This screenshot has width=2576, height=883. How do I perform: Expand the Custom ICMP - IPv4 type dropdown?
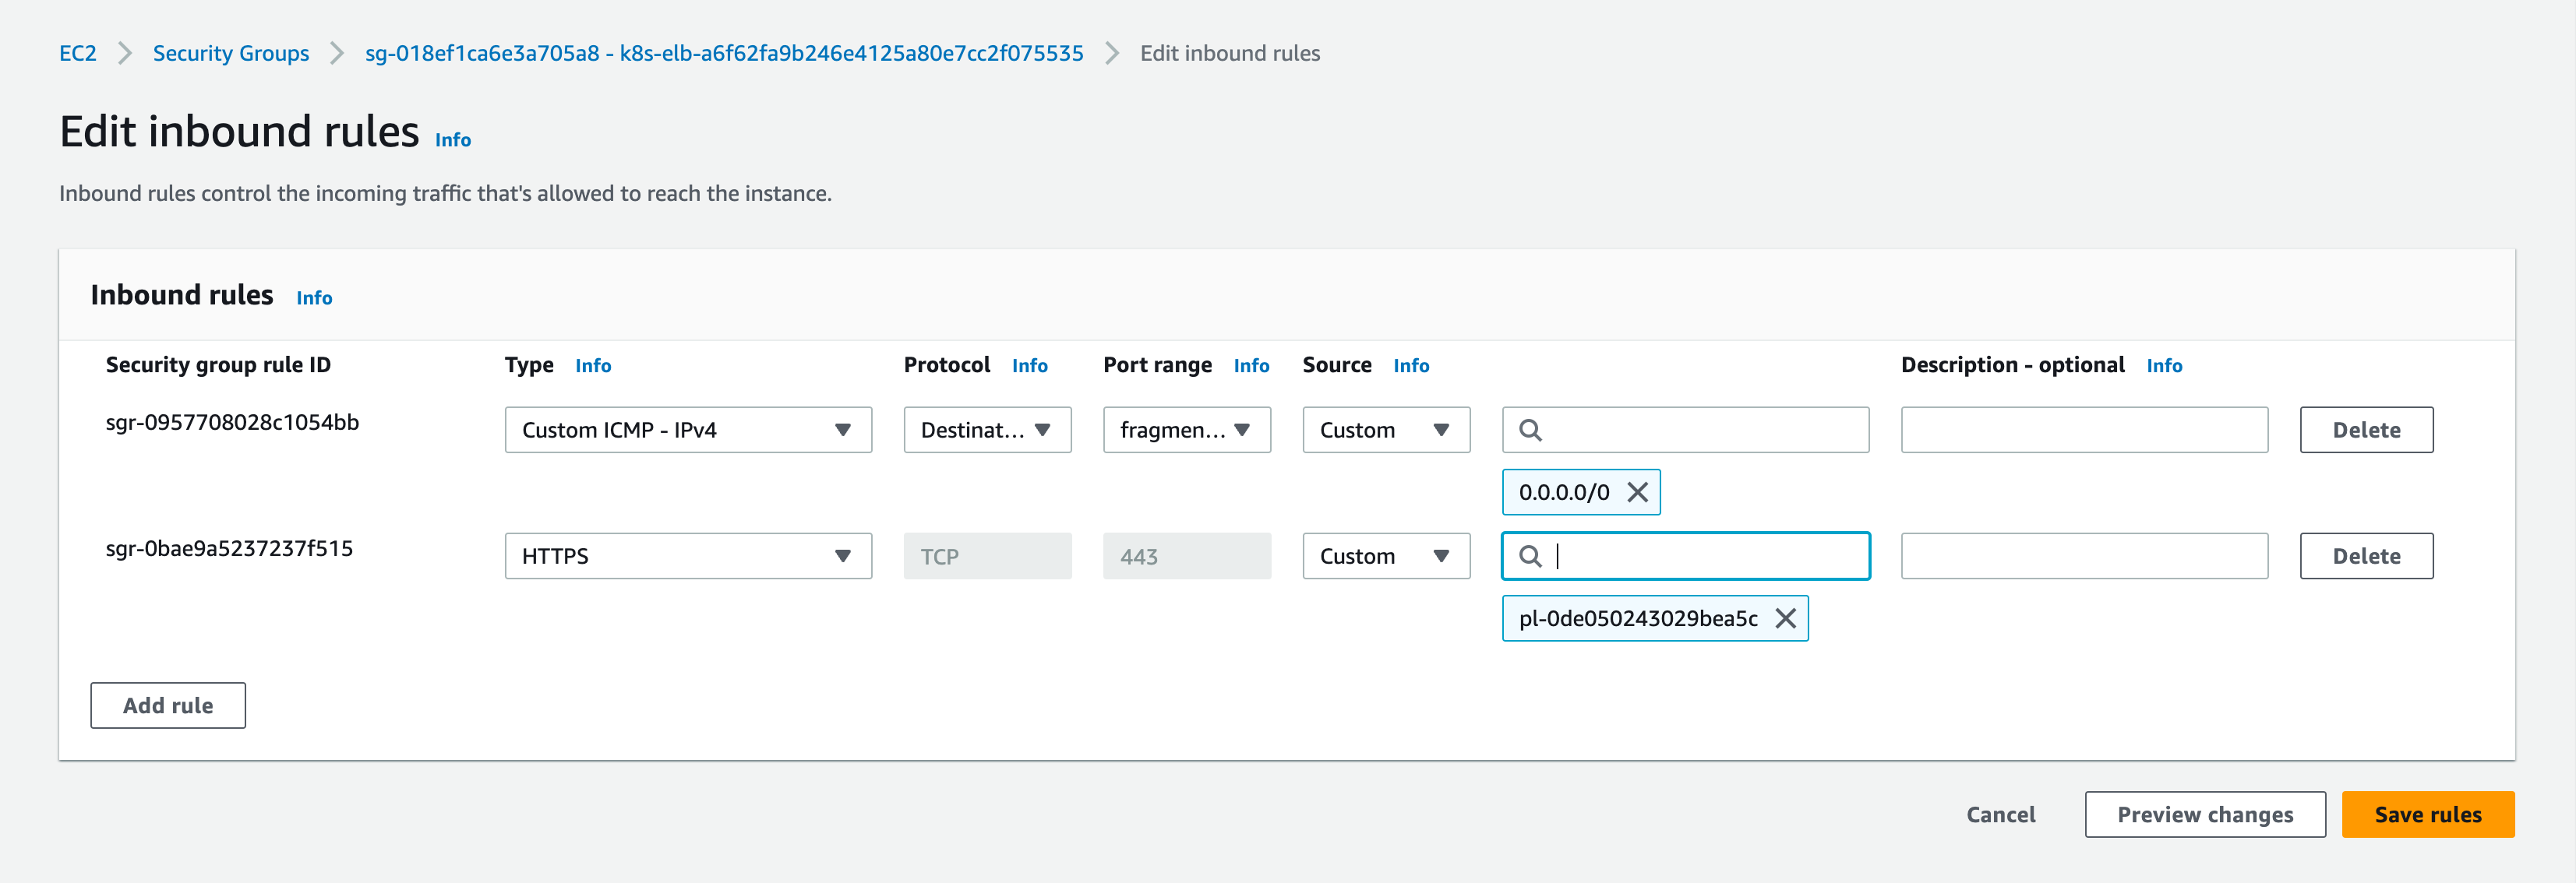[x=687, y=430]
